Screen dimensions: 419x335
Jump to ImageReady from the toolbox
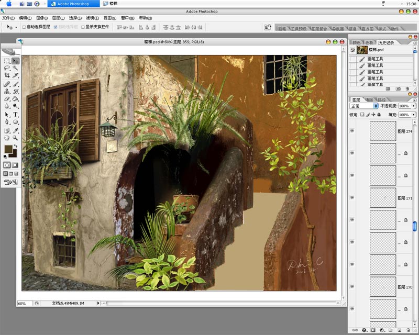(x=10, y=182)
